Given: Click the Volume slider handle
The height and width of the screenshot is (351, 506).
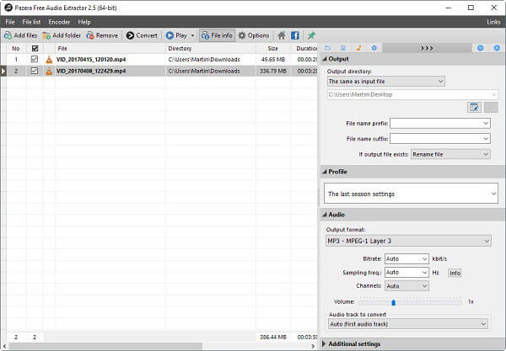Looking at the screenshot, I should (x=393, y=301).
